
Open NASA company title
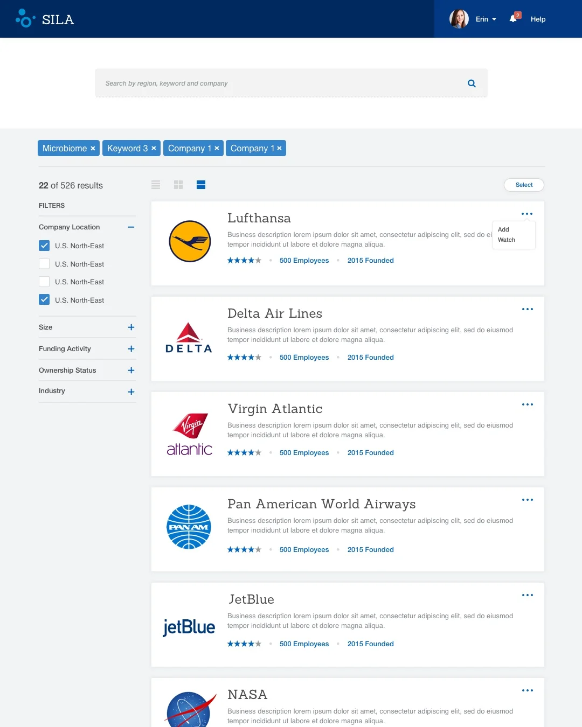point(247,695)
